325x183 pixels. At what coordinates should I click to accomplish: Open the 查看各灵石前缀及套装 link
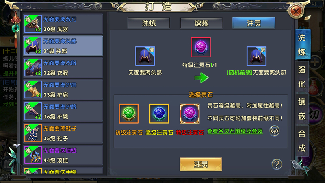tap(235, 131)
